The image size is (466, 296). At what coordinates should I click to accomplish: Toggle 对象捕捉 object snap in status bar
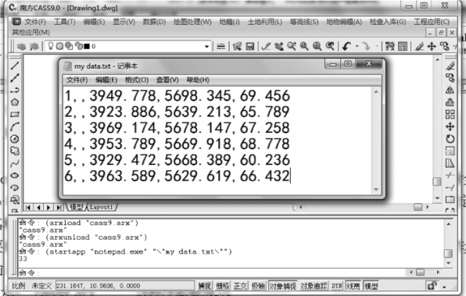[282, 286]
